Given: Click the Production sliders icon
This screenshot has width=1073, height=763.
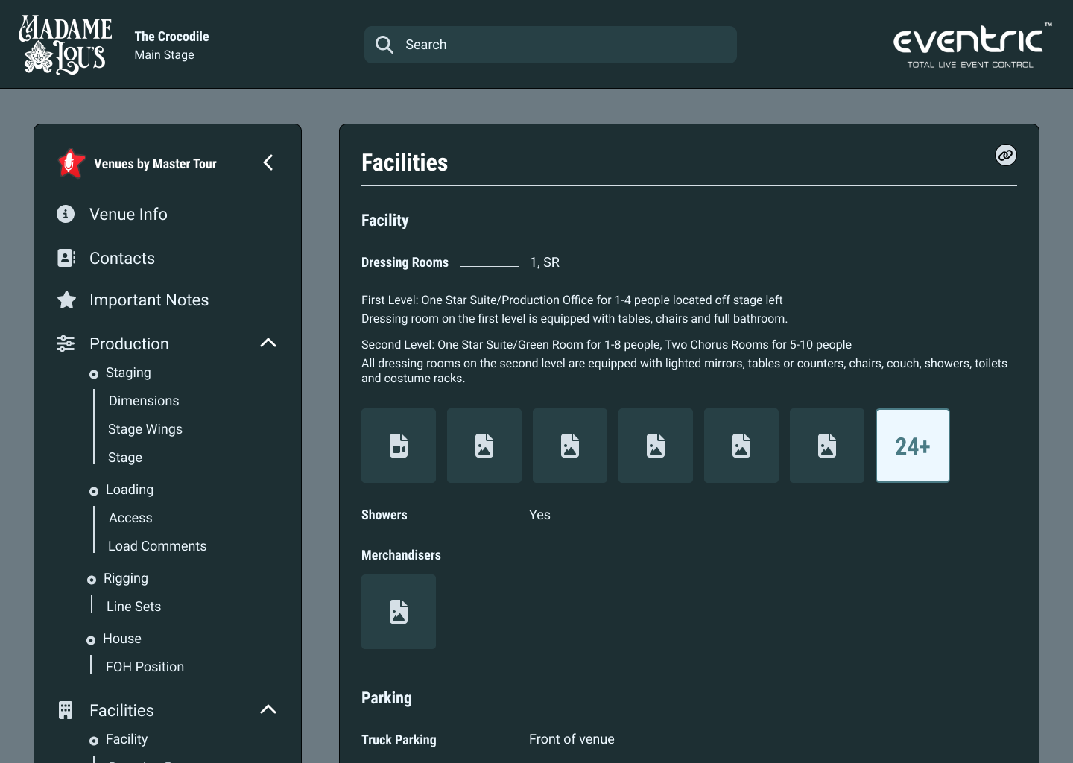Looking at the screenshot, I should point(66,343).
